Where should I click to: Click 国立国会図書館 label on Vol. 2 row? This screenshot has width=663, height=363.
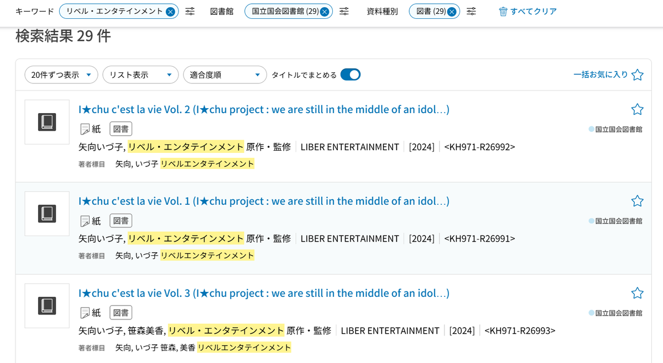click(x=619, y=130)
